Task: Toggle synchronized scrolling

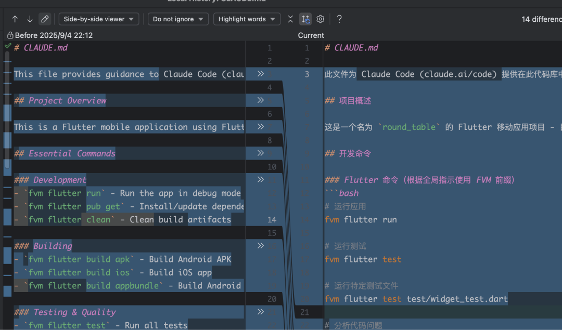Action: [305, 19]
